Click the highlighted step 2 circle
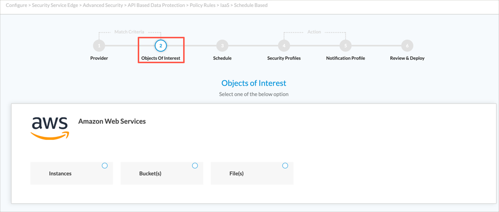Screen dimensions: 499x212 (x=161, y=46)
